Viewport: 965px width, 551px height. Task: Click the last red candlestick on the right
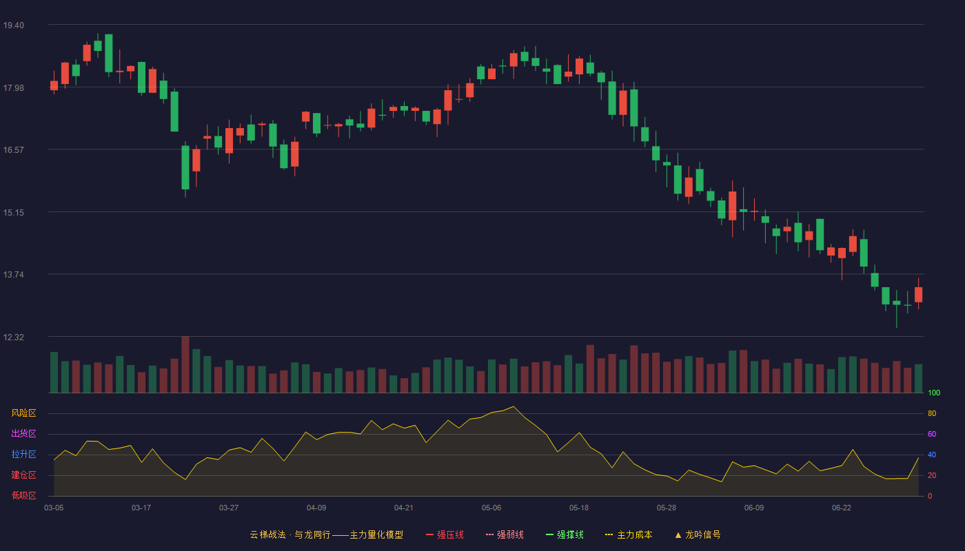tap(918, 294)
